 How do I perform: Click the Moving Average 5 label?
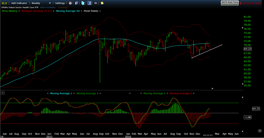tap(87, 93)
